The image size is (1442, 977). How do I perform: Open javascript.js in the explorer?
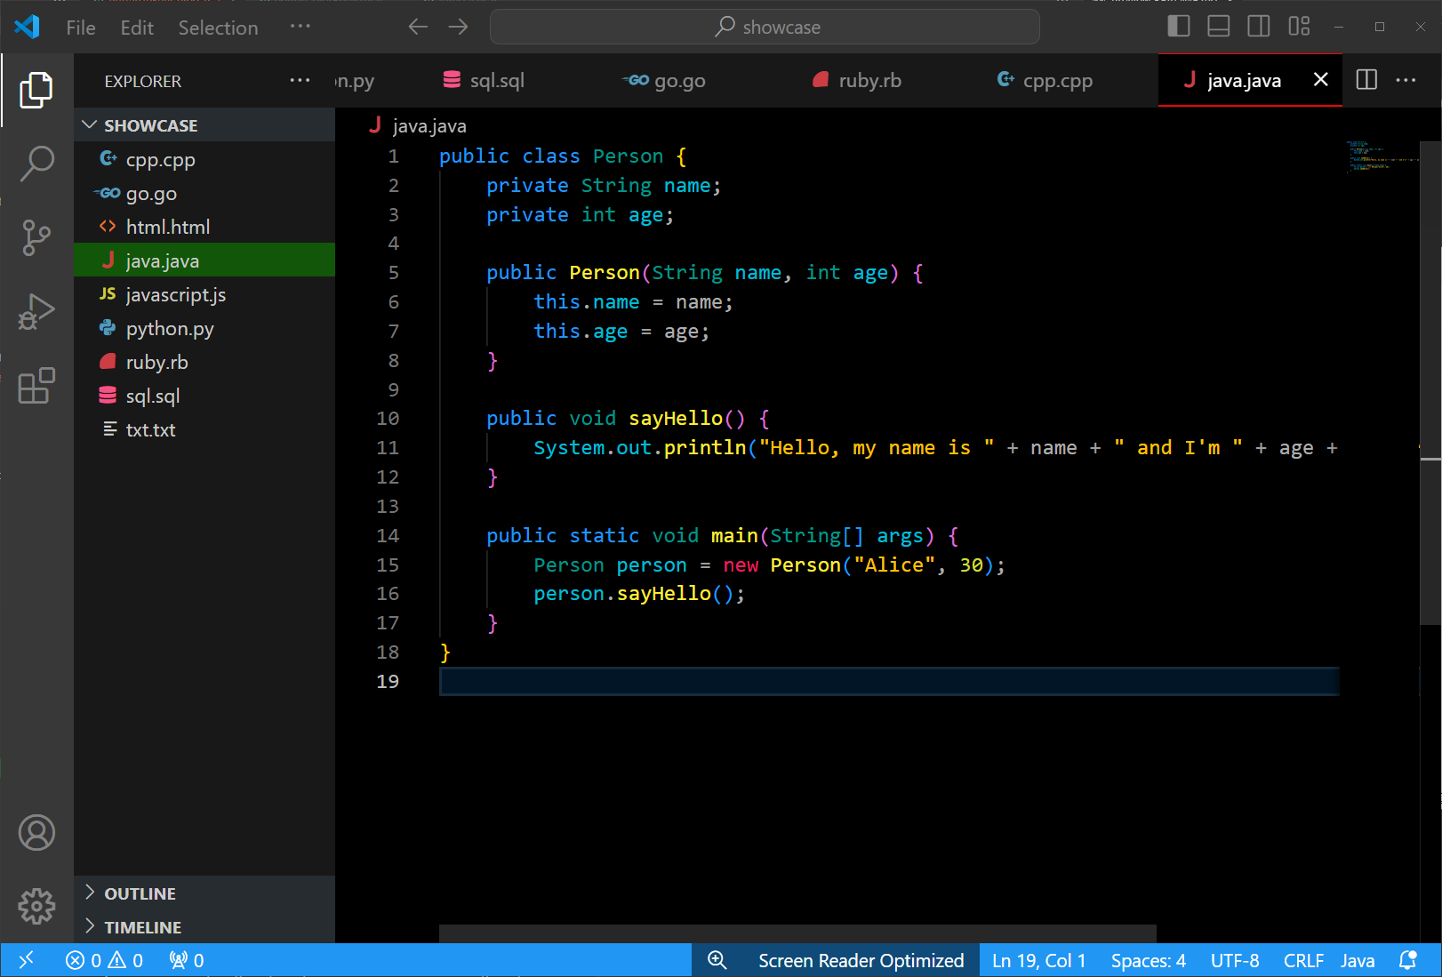coord(204,295)
